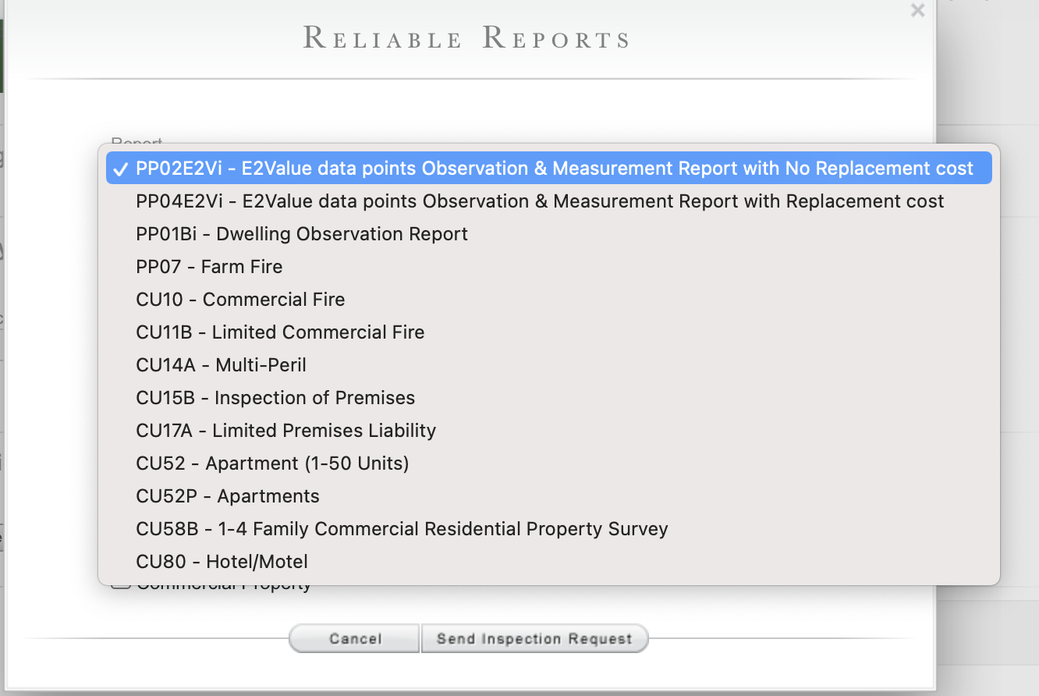Select CU80 Hotel/Motel report
This screenshot has width=1039, height=696.
coord(548,562)
